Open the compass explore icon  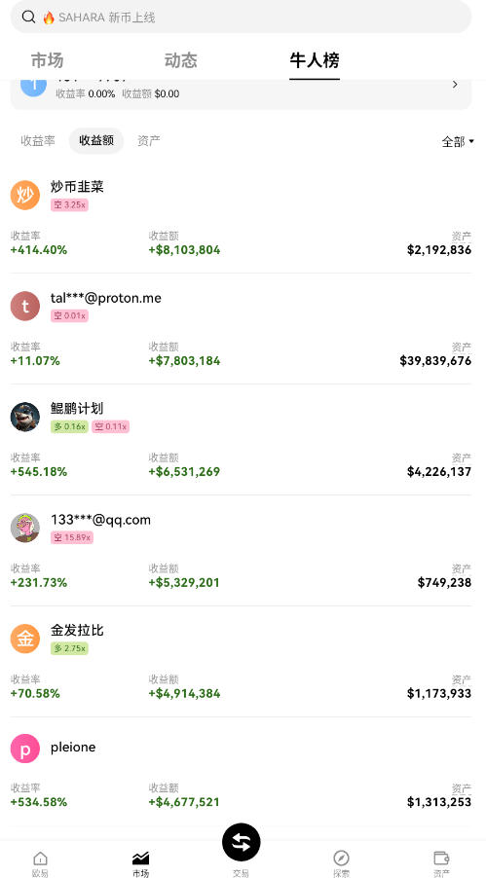341,858
